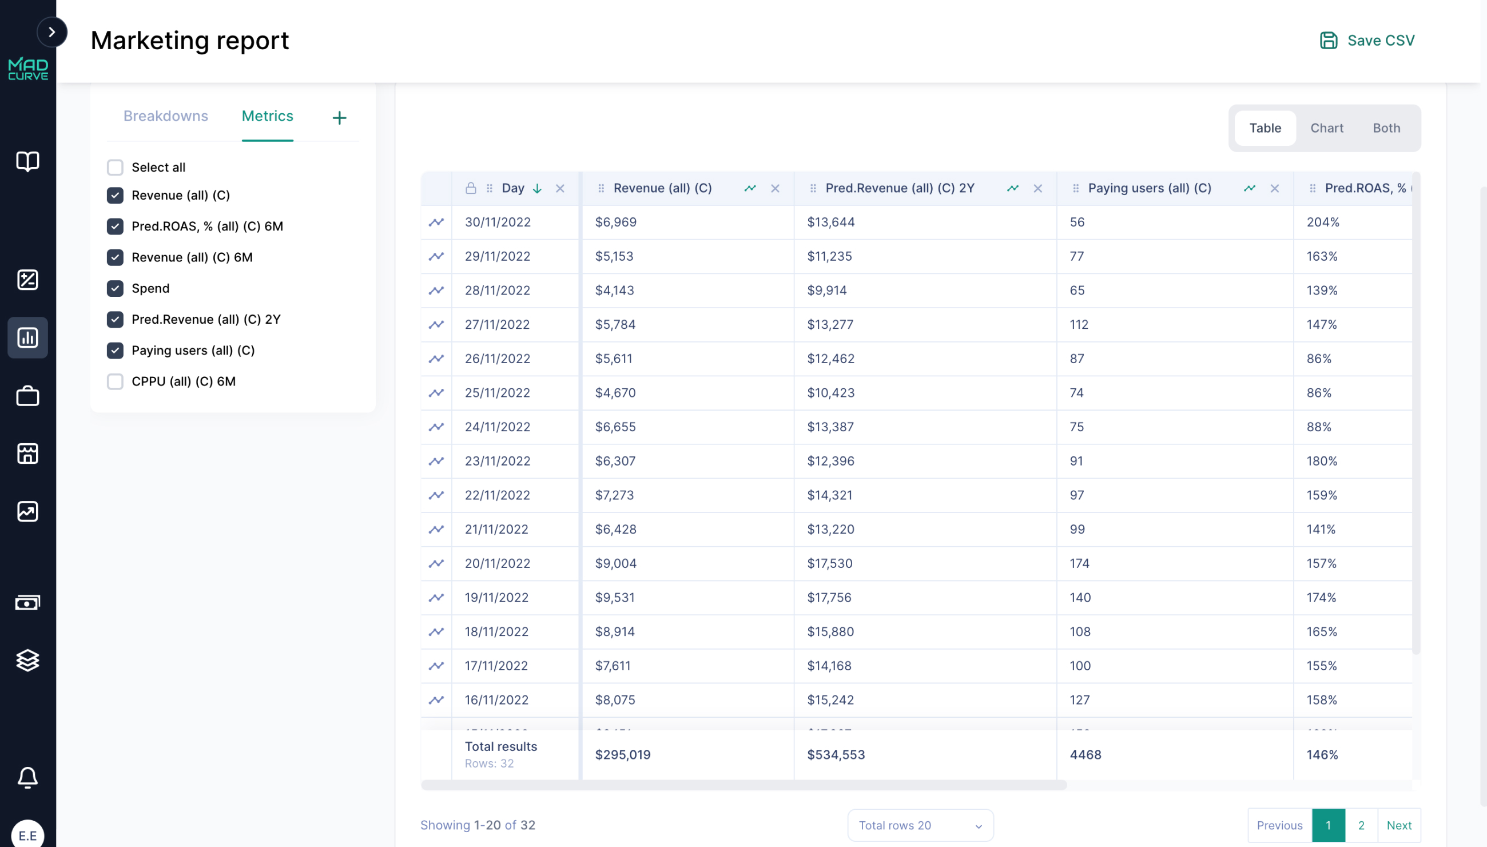Screen dimensions: 1487x847
Task: Click the Save CSV button
Action: point(1367,40)
